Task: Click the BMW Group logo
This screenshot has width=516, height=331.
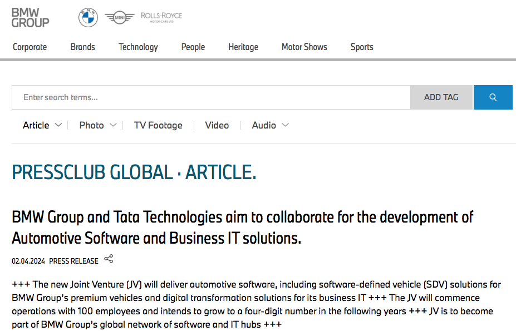Action: (x=30, y=17)
